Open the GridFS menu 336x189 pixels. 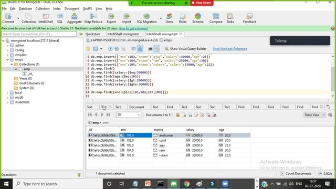[87, 8]
